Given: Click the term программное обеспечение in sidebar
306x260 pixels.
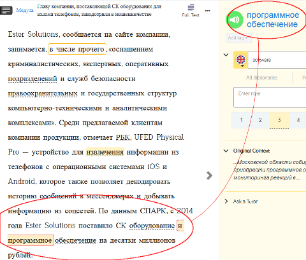Looking at the screenshot, I should coord(273,20).
